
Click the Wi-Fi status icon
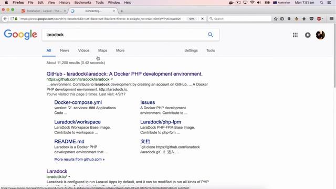[252, 3]
